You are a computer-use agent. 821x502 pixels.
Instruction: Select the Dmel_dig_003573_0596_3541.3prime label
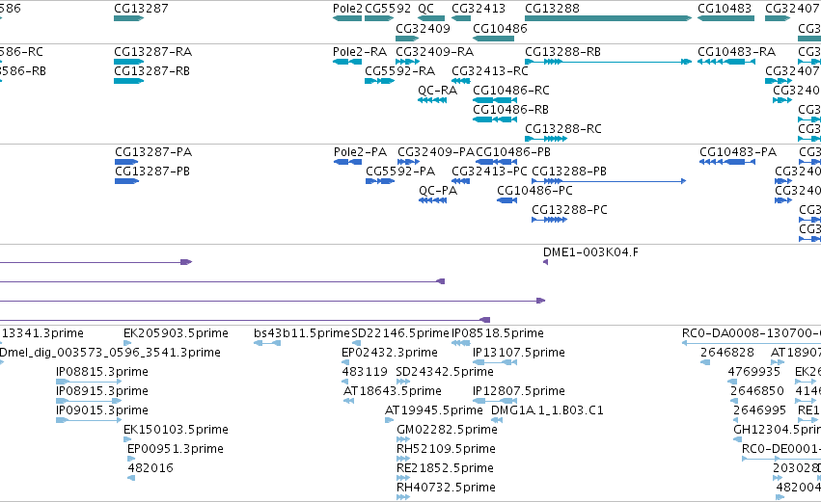(x=109, y=353)
